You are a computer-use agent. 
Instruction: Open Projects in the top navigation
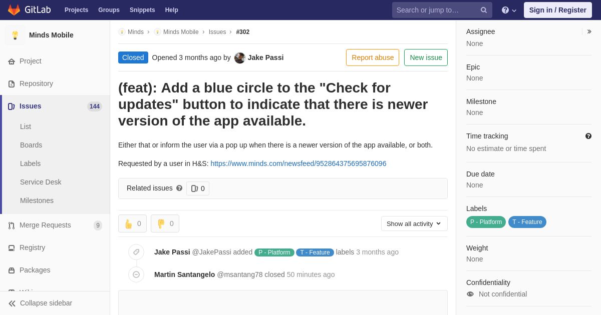click(76, 10)
